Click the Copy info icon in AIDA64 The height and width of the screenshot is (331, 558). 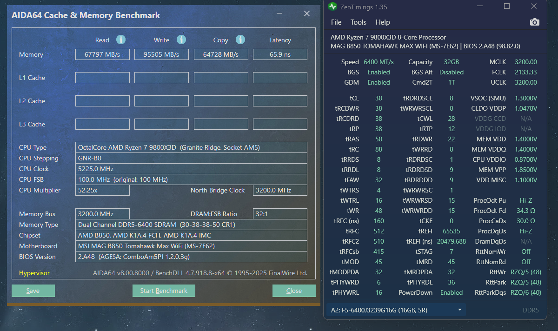pyautogui.click(x=240, y=40)
